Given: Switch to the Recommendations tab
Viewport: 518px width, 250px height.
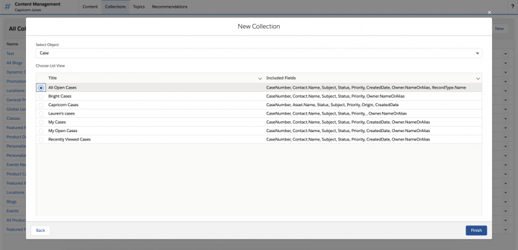Looking at the screenshot, I should (170, 6).
